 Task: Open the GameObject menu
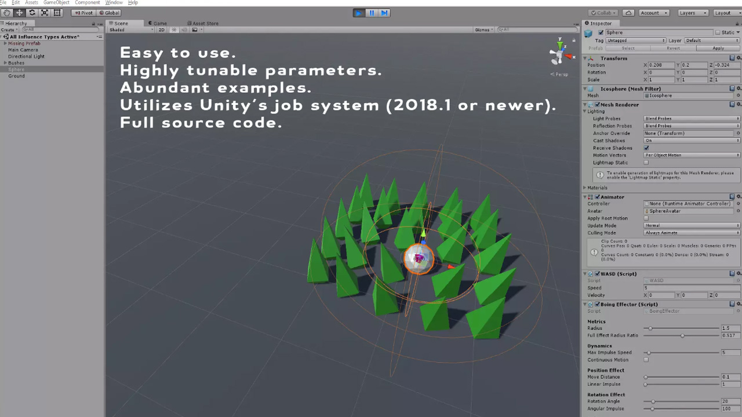(56, 3)
